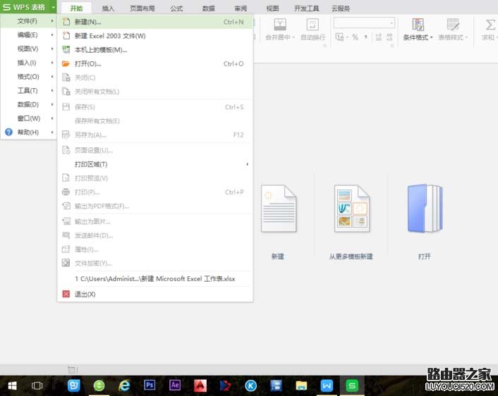Open the green 360 browser taskbar icon

click(x=99, y=386)
